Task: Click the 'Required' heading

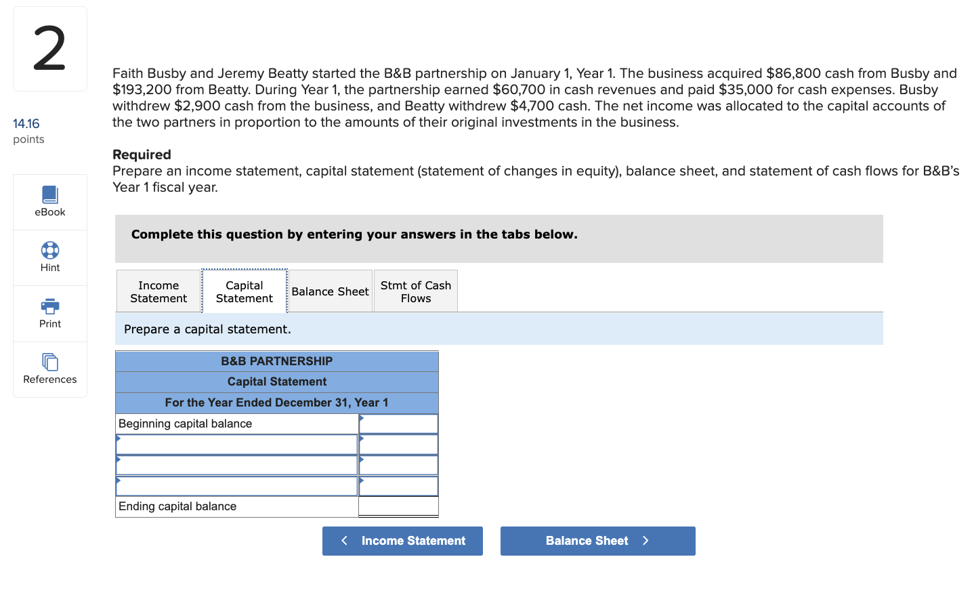Action: pyautogui.click(x=142, y=154)
